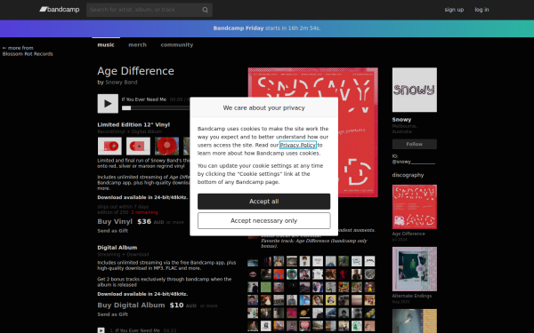
Task: Click the Bandcamp Friday banner
Action: click(267, 28)
